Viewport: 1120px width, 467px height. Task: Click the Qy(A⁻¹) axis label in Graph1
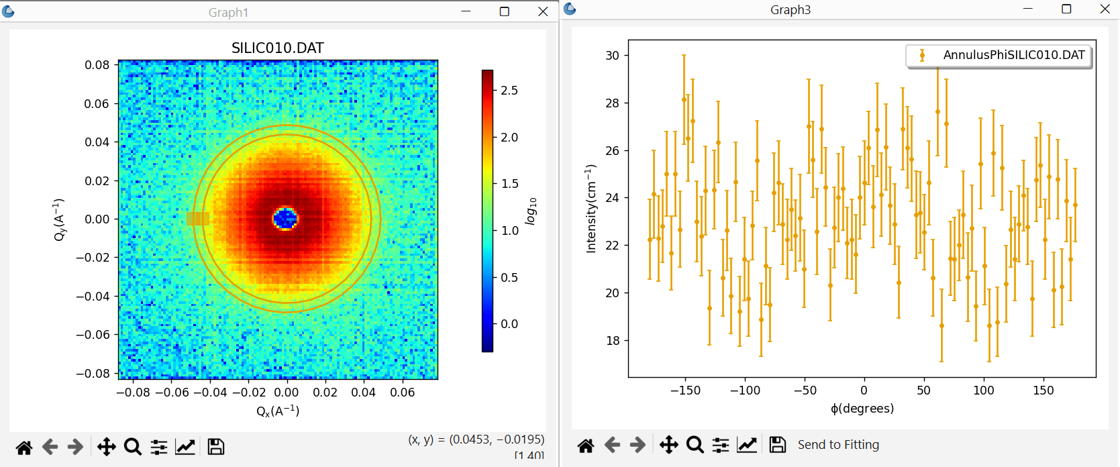(x=60, y=219)
